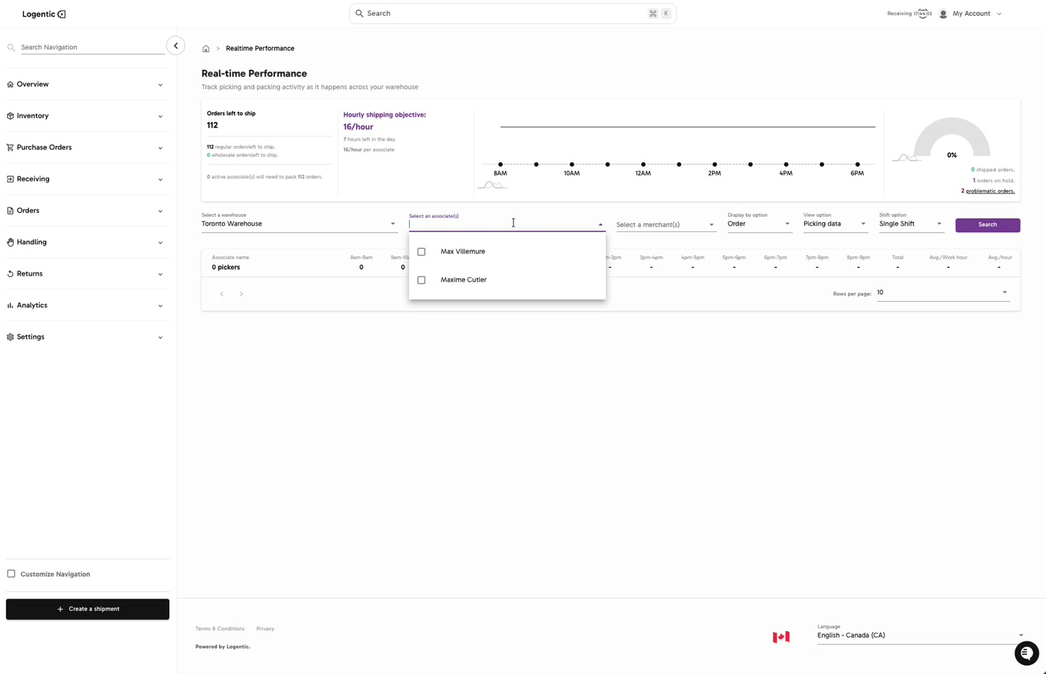
Task: Select Maxime Cutler option text
Action: tap(463, 280)
